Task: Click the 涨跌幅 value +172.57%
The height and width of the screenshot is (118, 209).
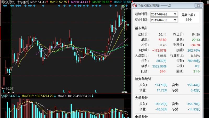Action: point(159,51)
